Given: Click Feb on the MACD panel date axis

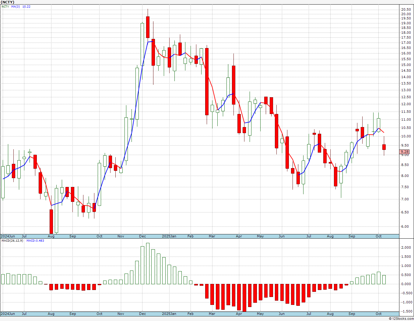Looking at the screenshot, I should [x=190, y=314].
